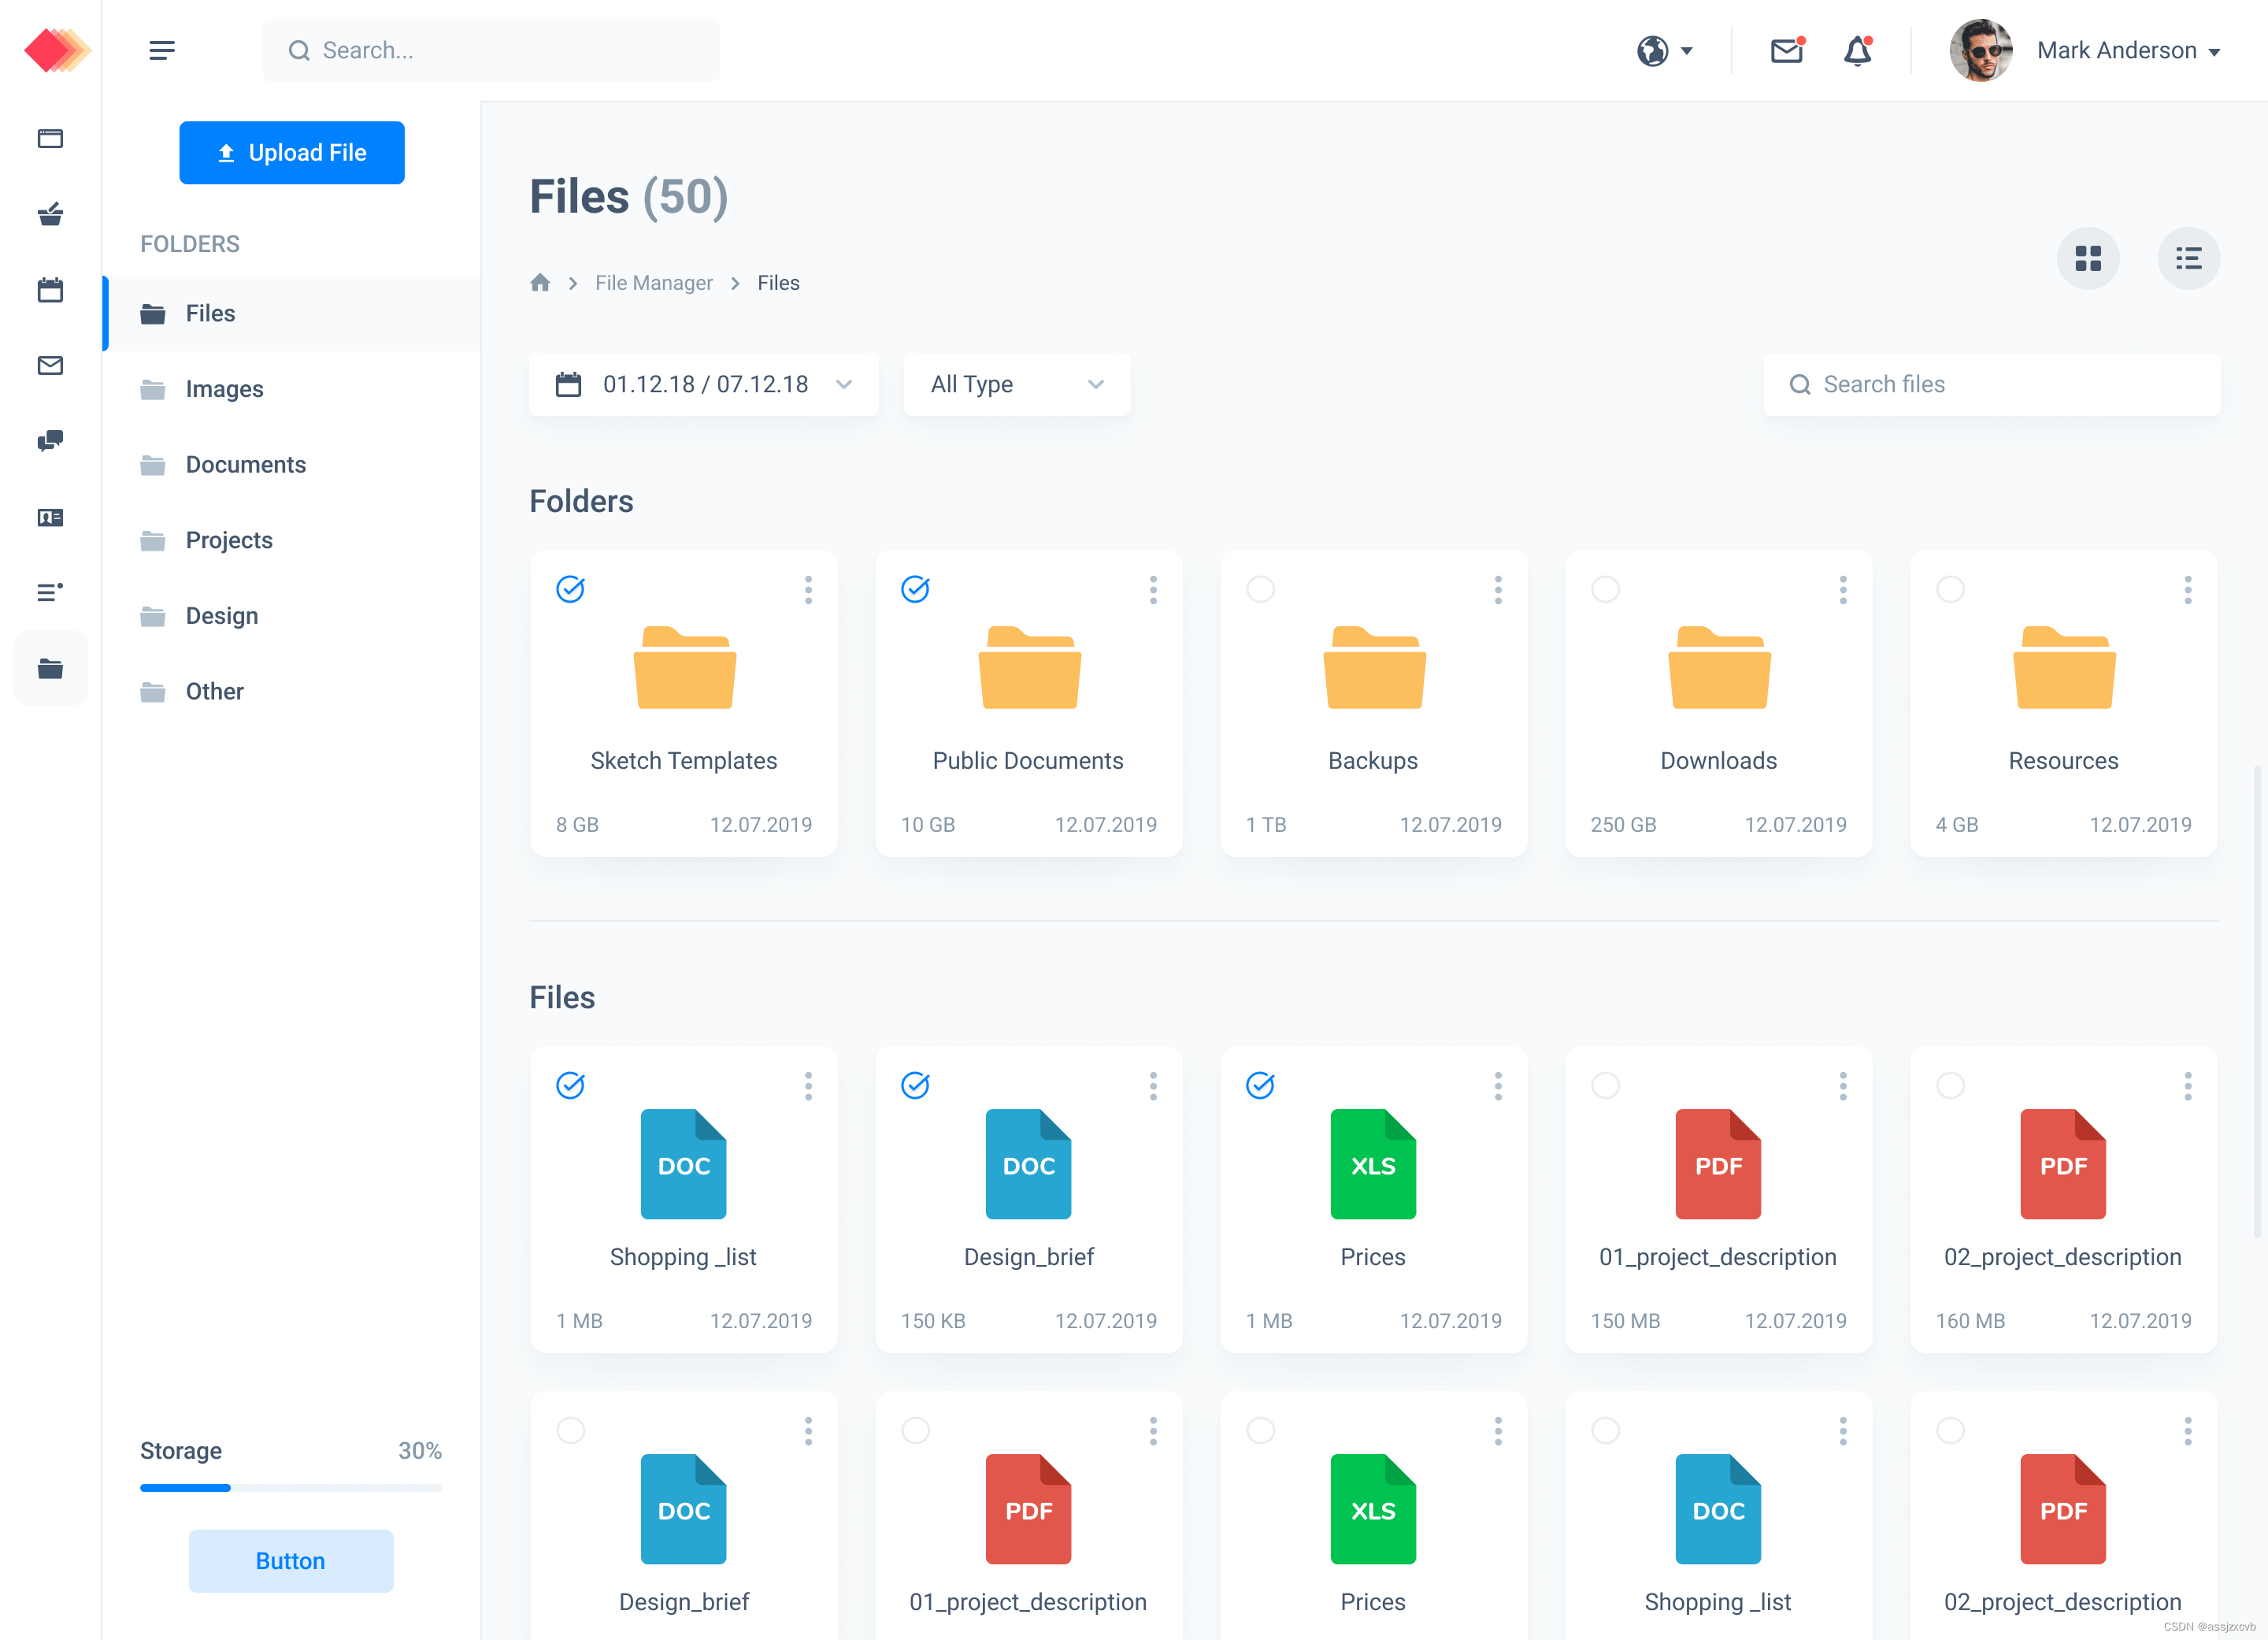The image size is (2268, 1640).
Task: Switch to grid view layout
Action: pyautogui.click(x=2087, y=259)
